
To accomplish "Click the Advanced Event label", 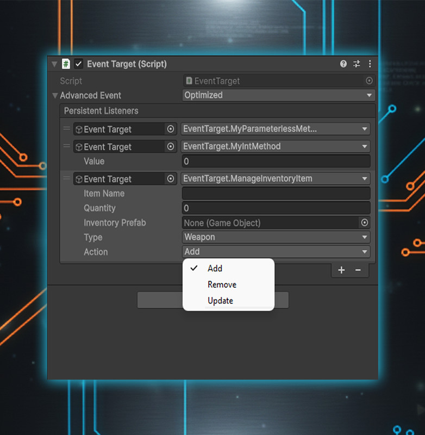I will pyautogui.click(x=90, y=96).
